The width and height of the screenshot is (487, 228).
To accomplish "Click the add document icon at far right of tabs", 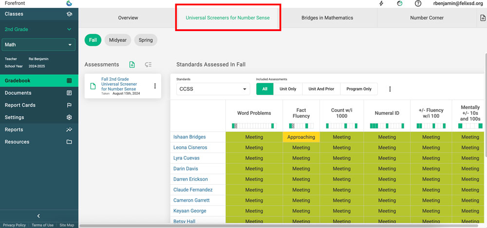I will click(482, 18).
